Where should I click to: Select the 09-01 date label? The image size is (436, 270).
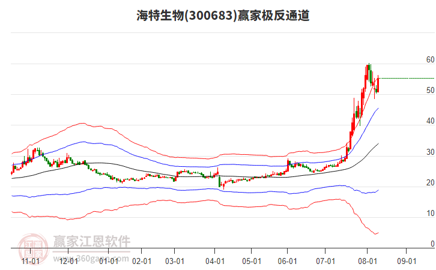point(407,262)
